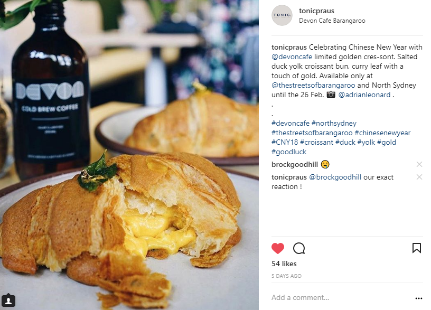This screenshot has width=431, height=310.
Task: Show tagged people icon on photo
Action: (x=8, y=300)
